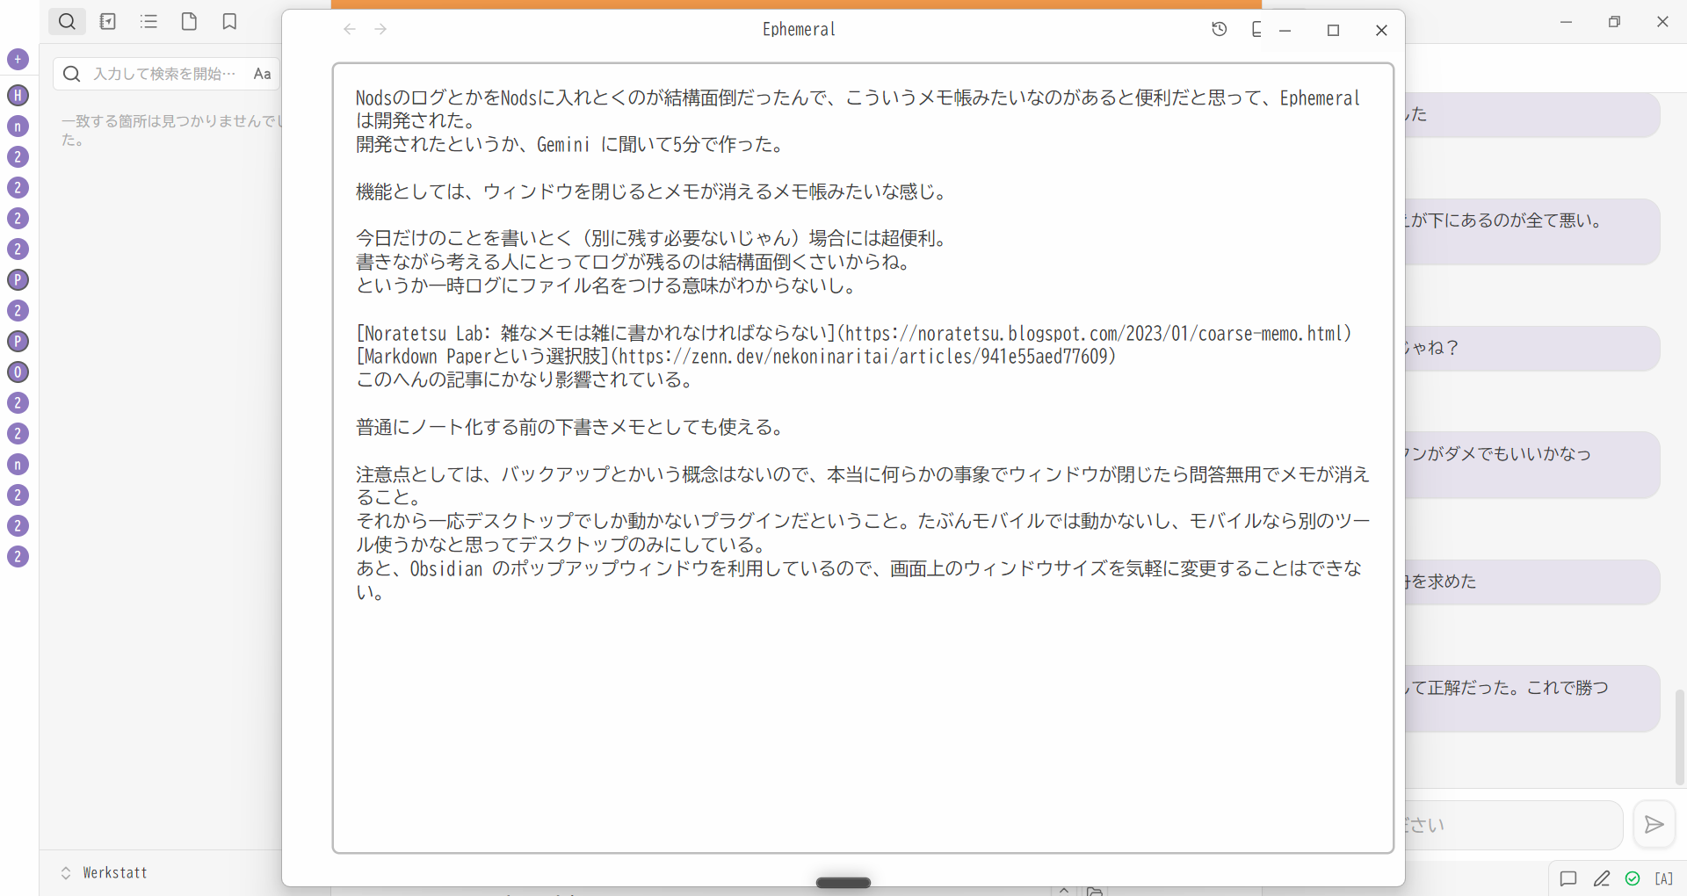
Task: Open the files tab with the page icon
Action: pyautogui.click(x=189, y=22)
